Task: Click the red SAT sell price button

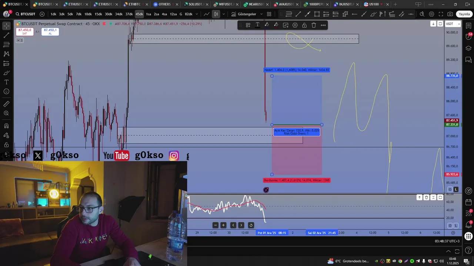Action: pos(25,31)
